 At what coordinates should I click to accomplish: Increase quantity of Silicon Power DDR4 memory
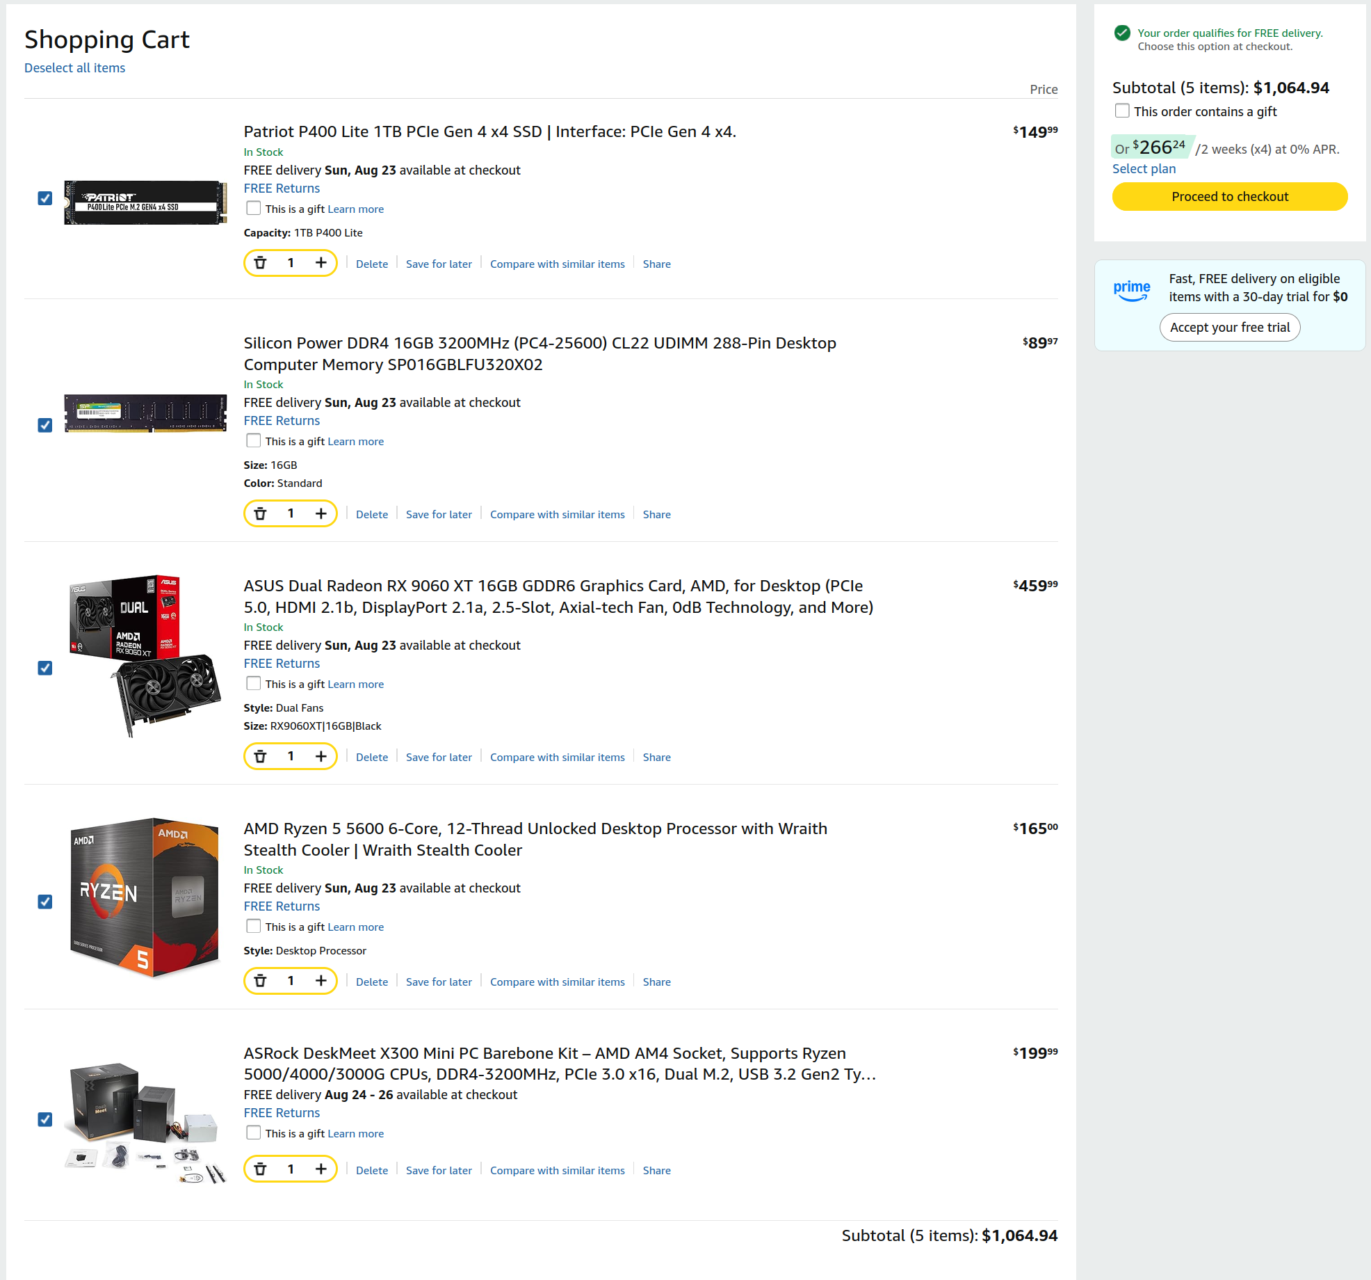pyautogui.click(x=321, y=513)
